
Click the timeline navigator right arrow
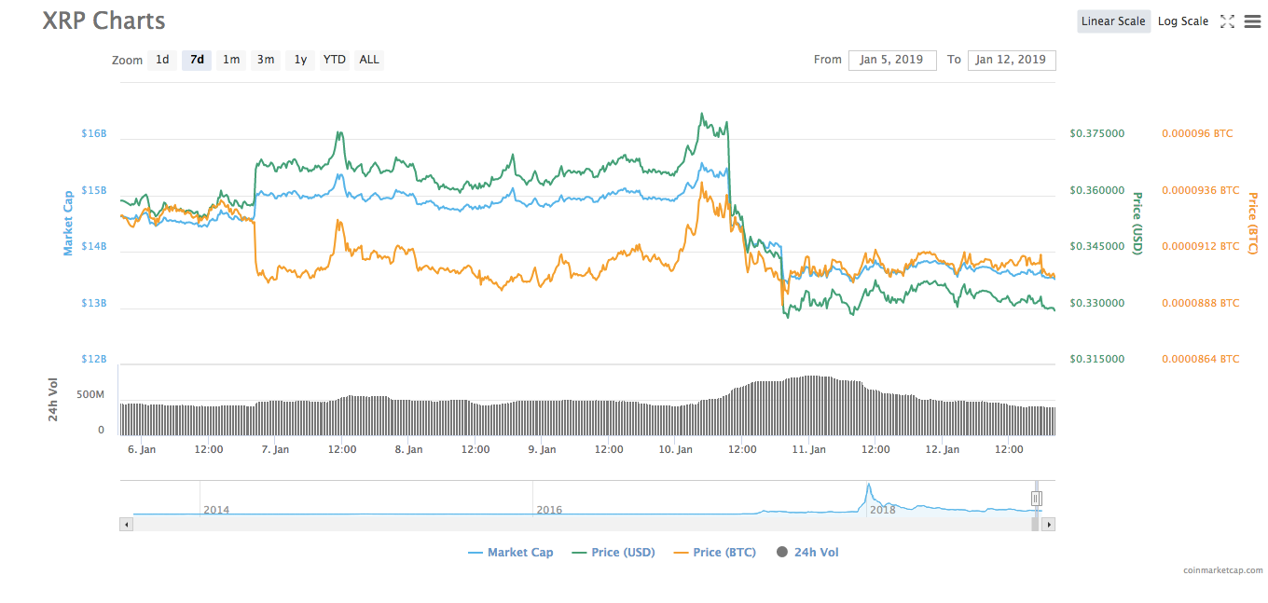[1048, 524]
